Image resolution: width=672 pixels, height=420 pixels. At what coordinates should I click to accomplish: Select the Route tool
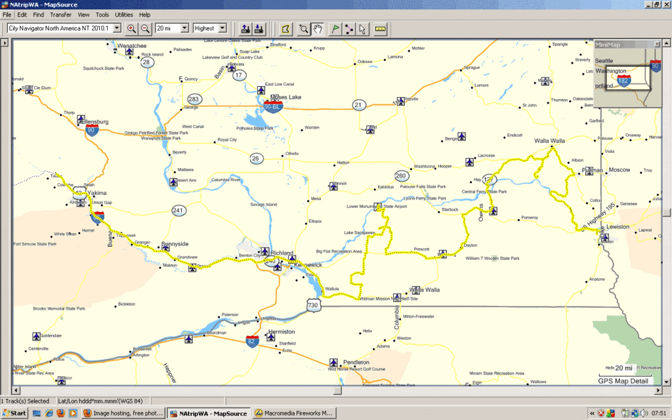[349, 29]
